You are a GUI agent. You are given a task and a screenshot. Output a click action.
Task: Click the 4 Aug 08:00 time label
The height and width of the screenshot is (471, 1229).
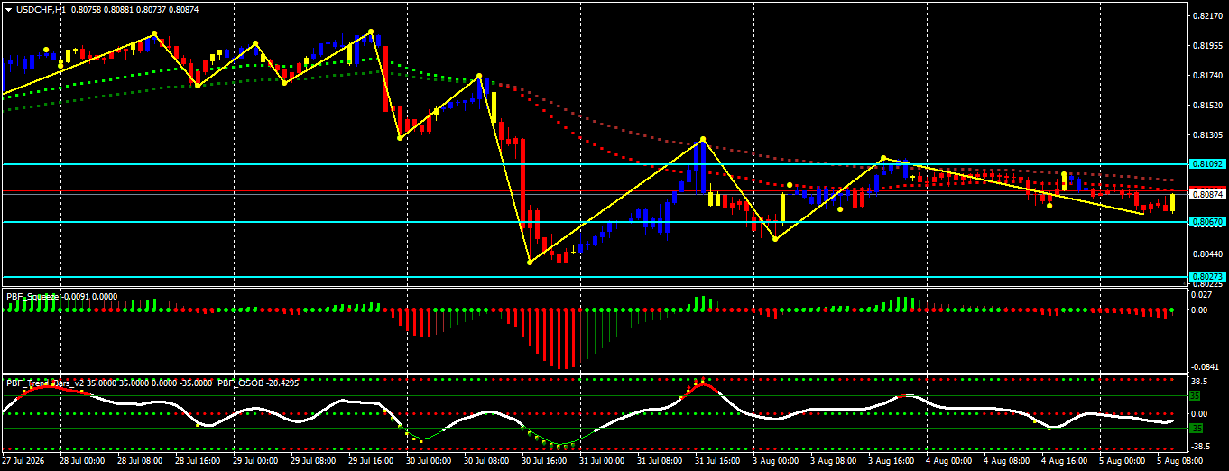pos(1007,460)
